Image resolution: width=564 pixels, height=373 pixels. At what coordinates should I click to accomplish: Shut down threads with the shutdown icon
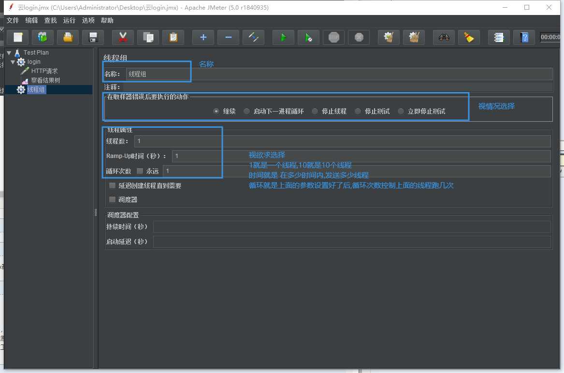point(359,37)
